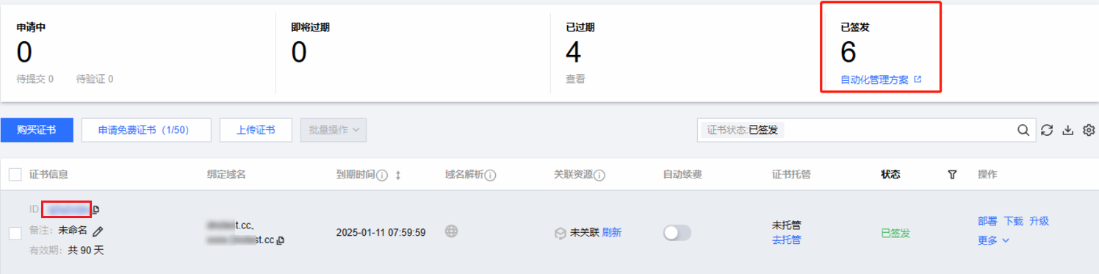Click the domain resolution globe icon
1099x274 pixels.
click(x=452, y=231)
